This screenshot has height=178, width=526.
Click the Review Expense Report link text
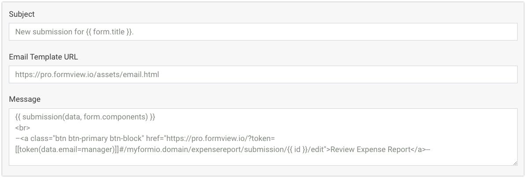pos(370,149)
